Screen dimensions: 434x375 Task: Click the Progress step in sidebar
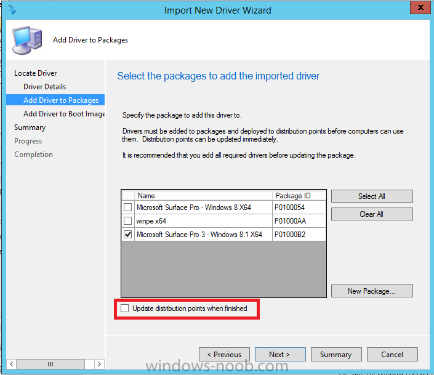28,141
